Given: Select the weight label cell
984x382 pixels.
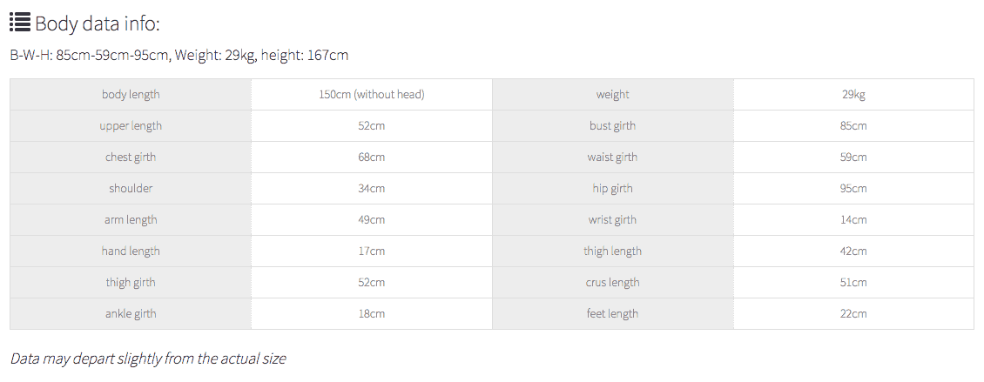Looking at the screenshot, I should [613, 94].
